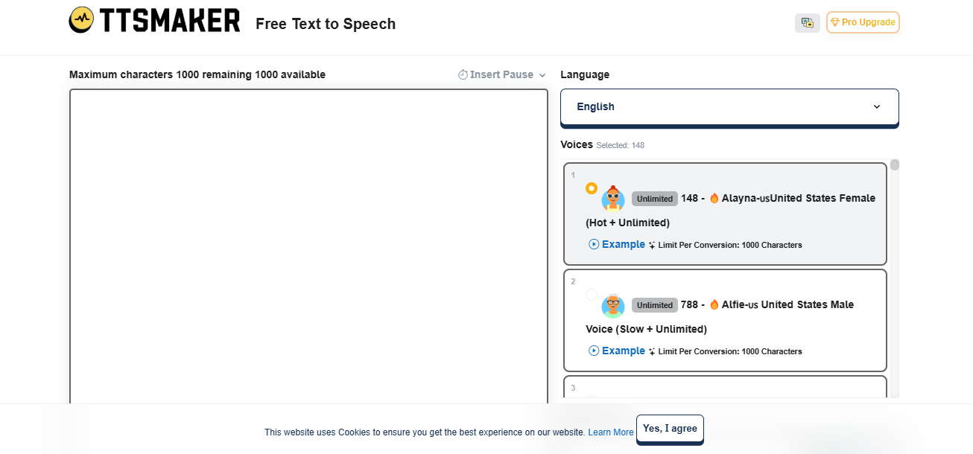The image size is (973, 454).
Task: Play the Example for Alayna voice
Action: (x=617, y=244)
